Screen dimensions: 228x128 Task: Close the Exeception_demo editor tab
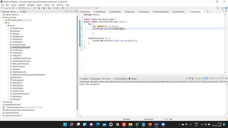point(204,12)
